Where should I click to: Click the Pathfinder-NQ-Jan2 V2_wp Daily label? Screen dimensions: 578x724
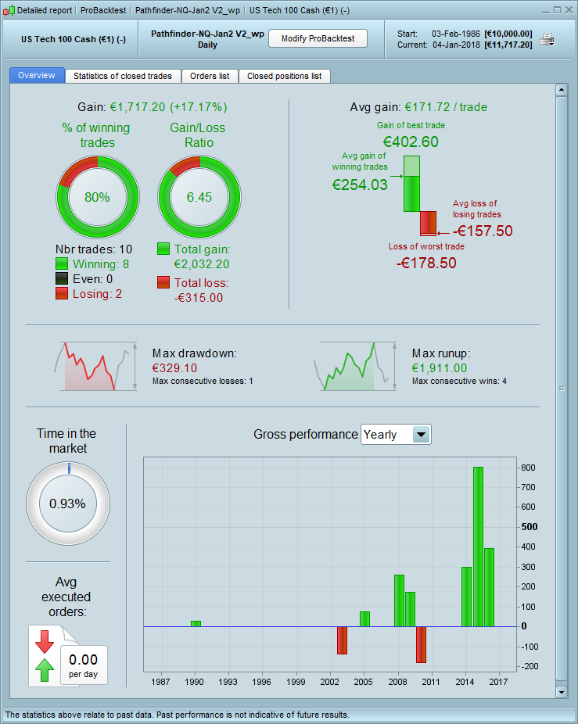click(x=207, y=39)
